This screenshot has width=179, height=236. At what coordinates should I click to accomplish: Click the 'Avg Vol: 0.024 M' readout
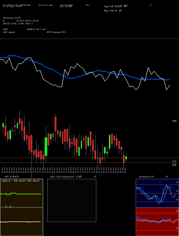tap(116, 6)
